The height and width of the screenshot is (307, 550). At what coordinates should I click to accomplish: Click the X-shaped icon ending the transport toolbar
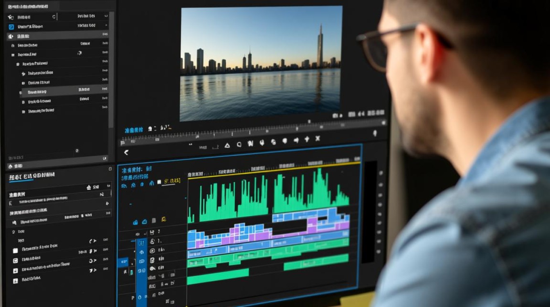click(318, 139)
